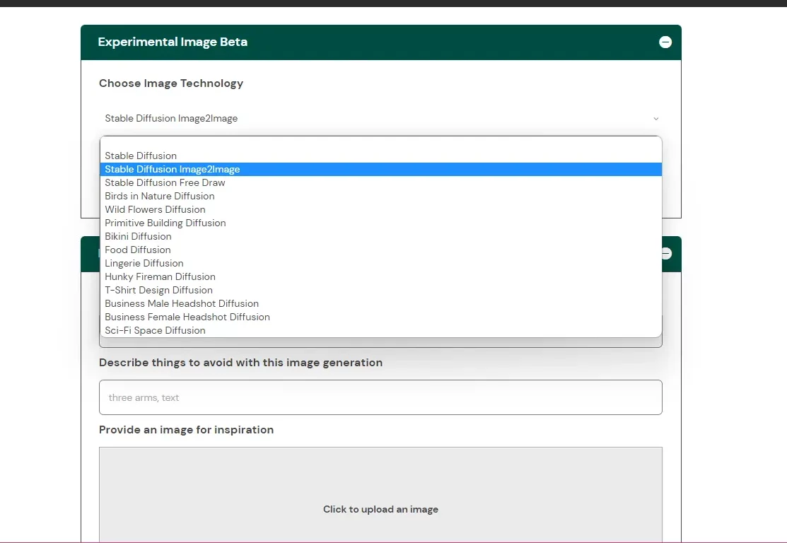Select Lingerie Diffusion option
Image resolution: width=787 pixels, height=543 pixels.
[x=144, y=263]
